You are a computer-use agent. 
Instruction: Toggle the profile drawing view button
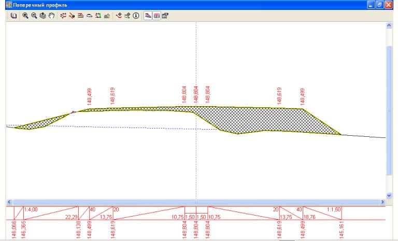point(148,16)
